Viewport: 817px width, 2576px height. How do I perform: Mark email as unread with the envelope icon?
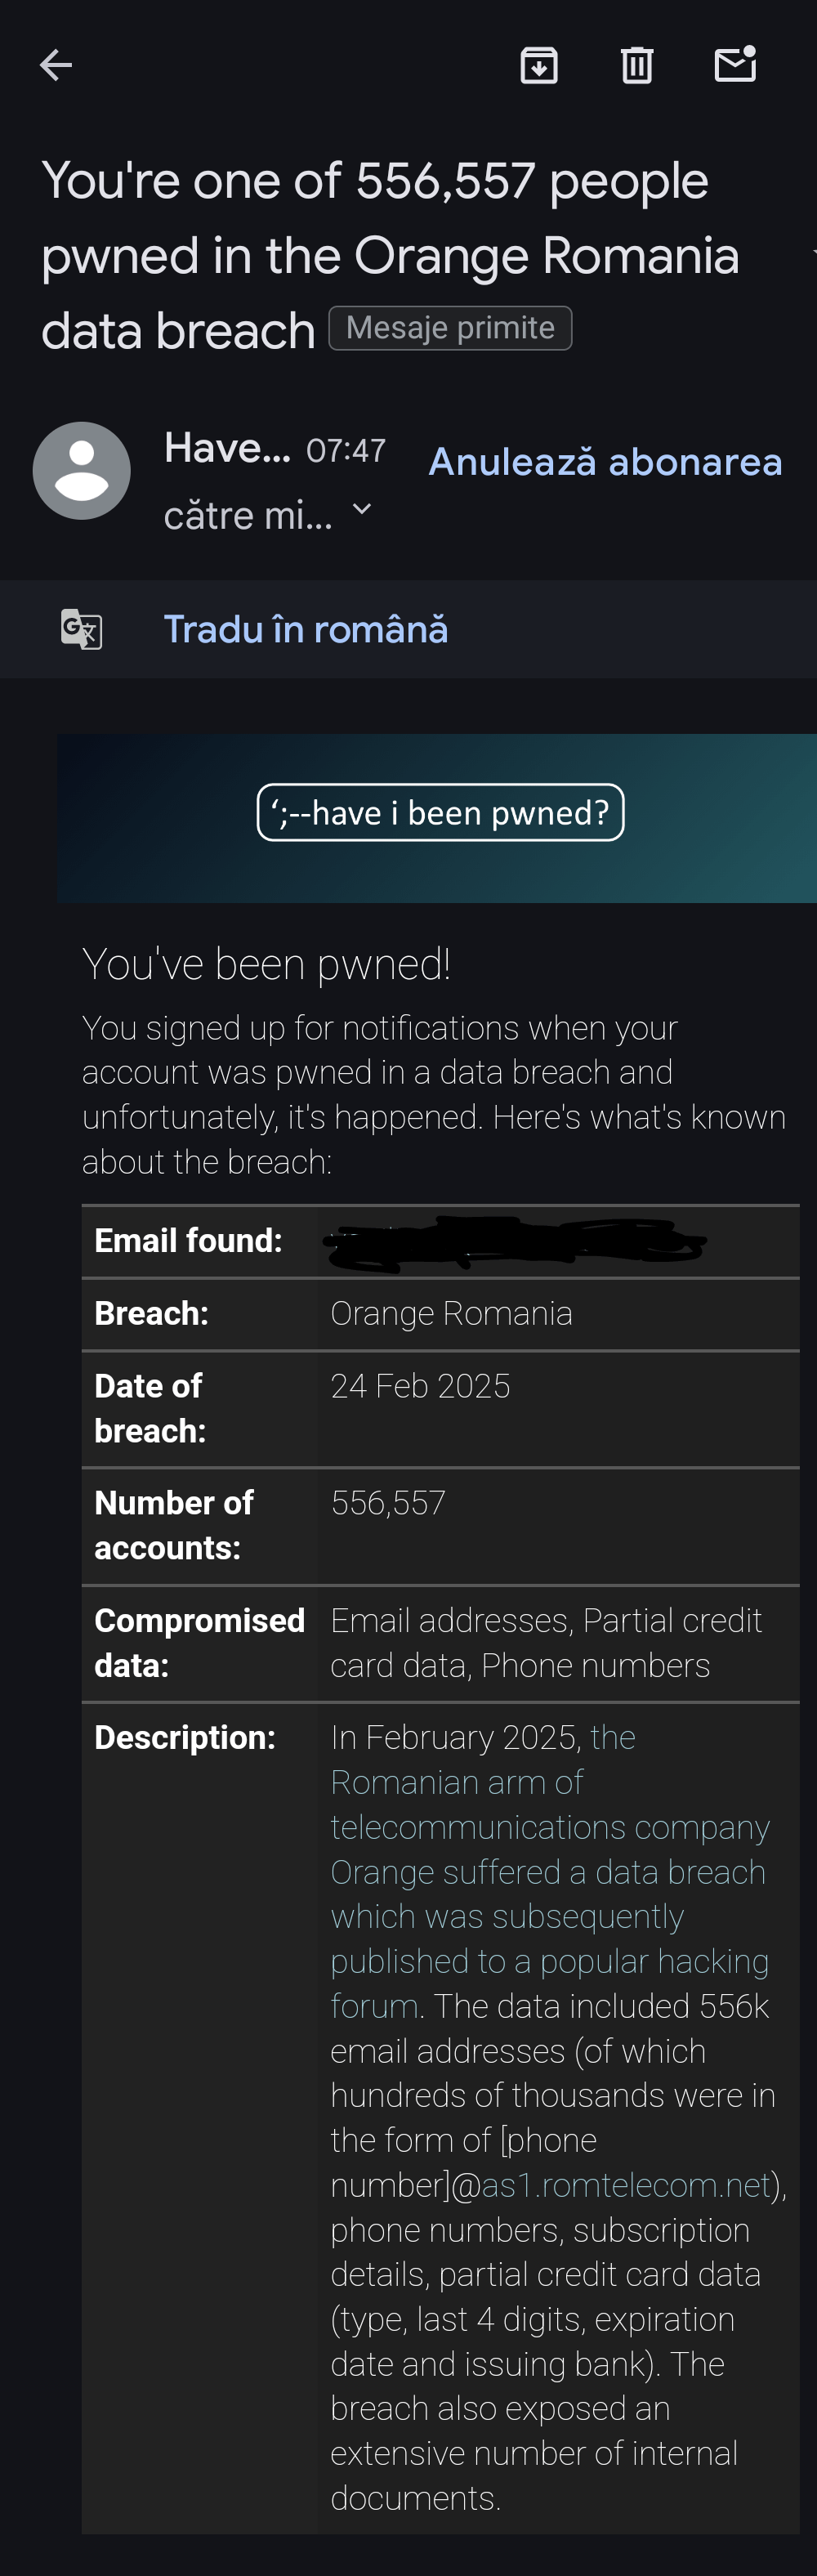(x=735, y=64)
